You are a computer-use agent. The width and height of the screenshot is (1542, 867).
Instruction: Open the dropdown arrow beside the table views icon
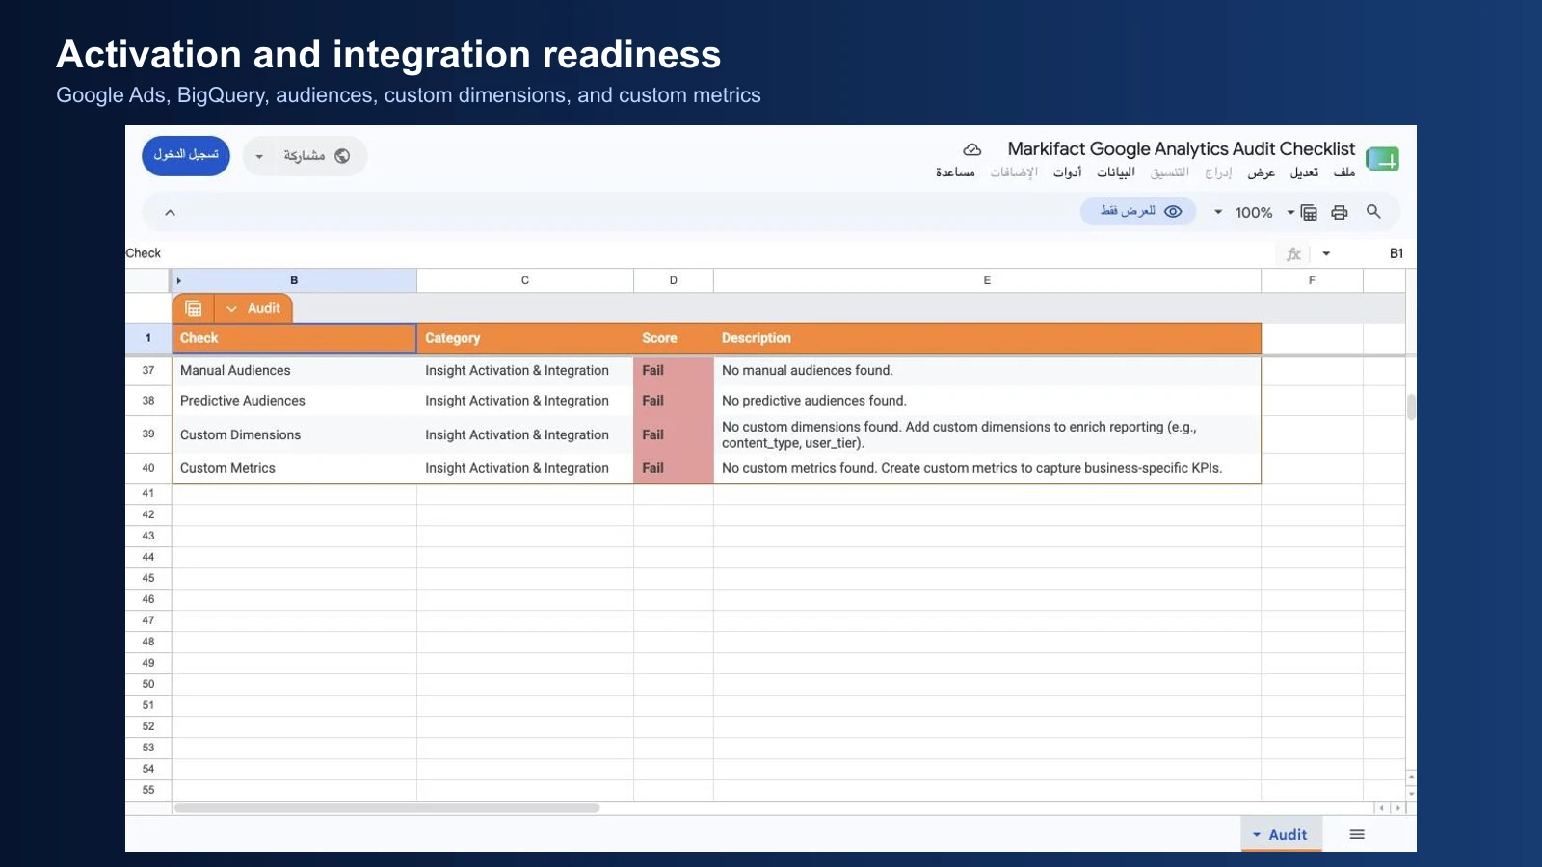(1290, 212)
